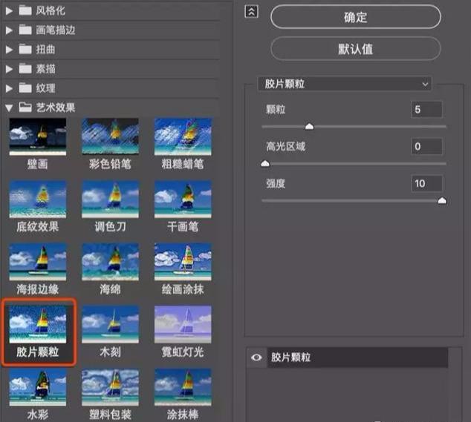Click the 纹理 folder icon
471x422 pixels.
click(x=25, y=88)
